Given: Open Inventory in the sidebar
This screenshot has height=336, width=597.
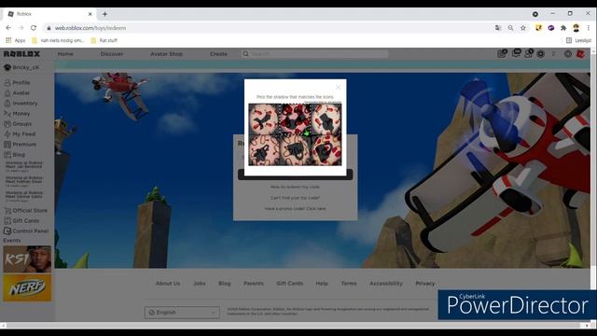Looking at the screenshot, I should (x=21, y=104).
